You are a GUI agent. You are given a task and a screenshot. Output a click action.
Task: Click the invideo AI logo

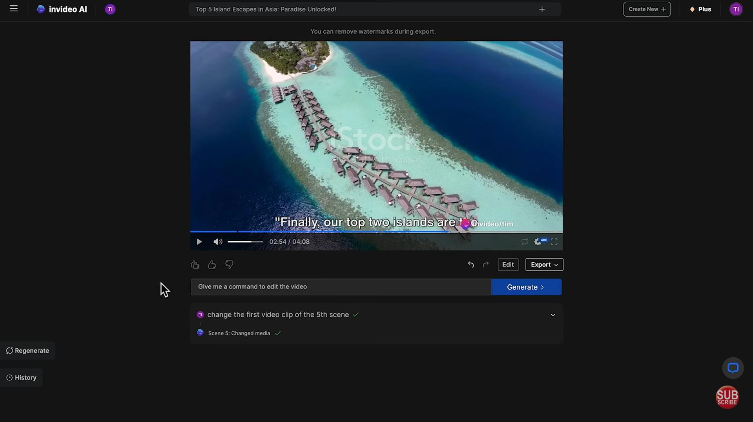coord(61,9)
